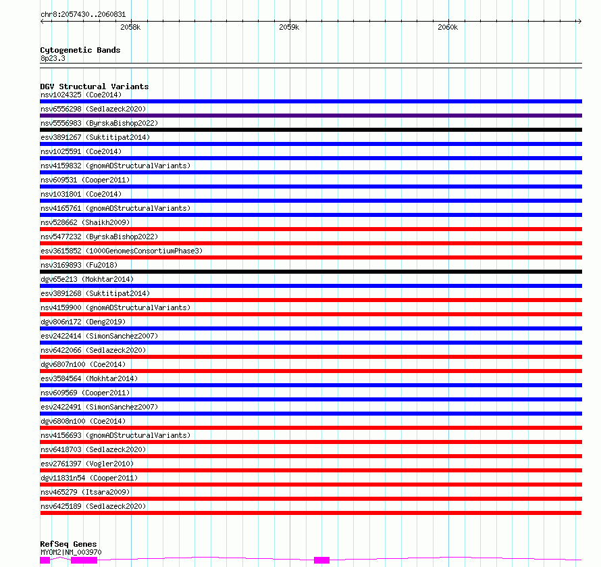601x567 pixels.
Task: Click the 8p23.3 cytogenetic band label
Action: [x=53, y=58]
